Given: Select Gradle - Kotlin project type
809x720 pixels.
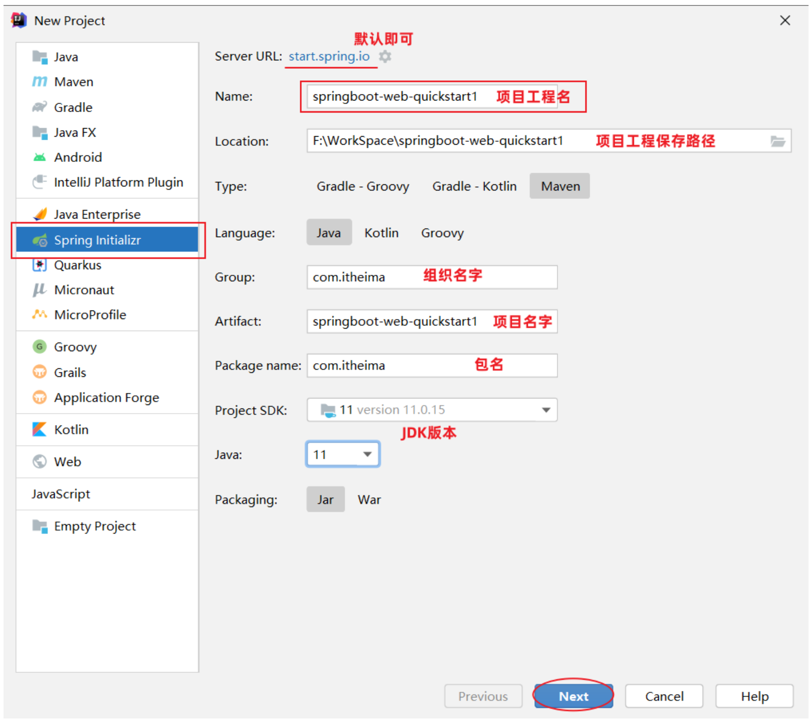Looking at the screenshot, I should (475, 186).
